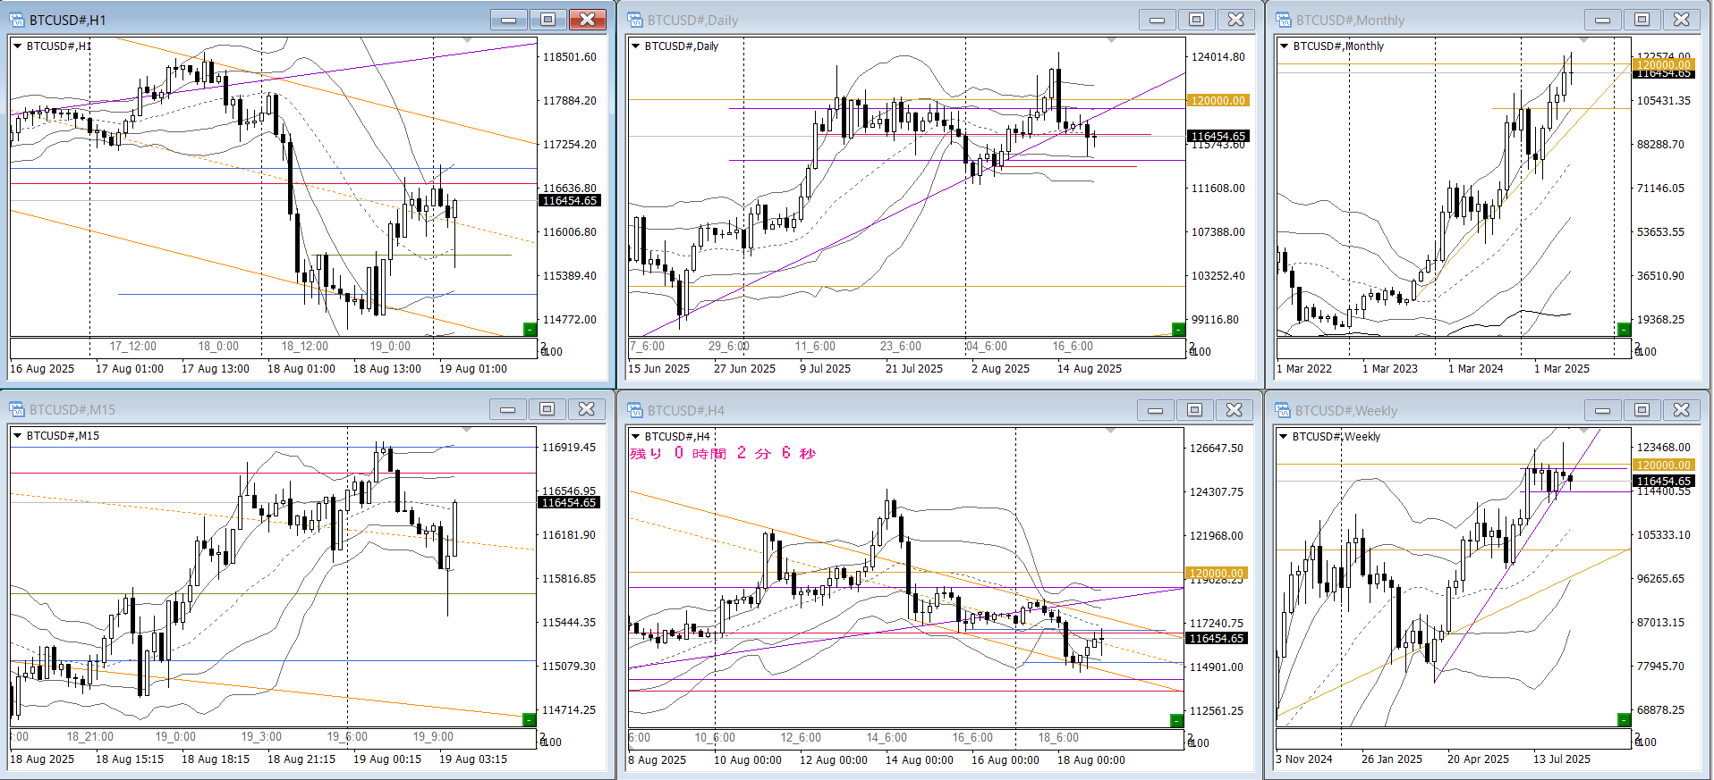Click the BTCUSD#,H4 window chart icon
The image size is (1714, 780).
pyautogui.click(x=635, y=410)
